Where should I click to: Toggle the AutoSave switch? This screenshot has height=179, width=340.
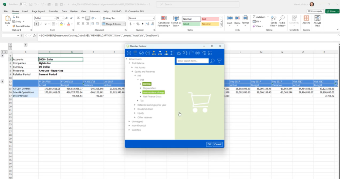(x=23, y=4)
